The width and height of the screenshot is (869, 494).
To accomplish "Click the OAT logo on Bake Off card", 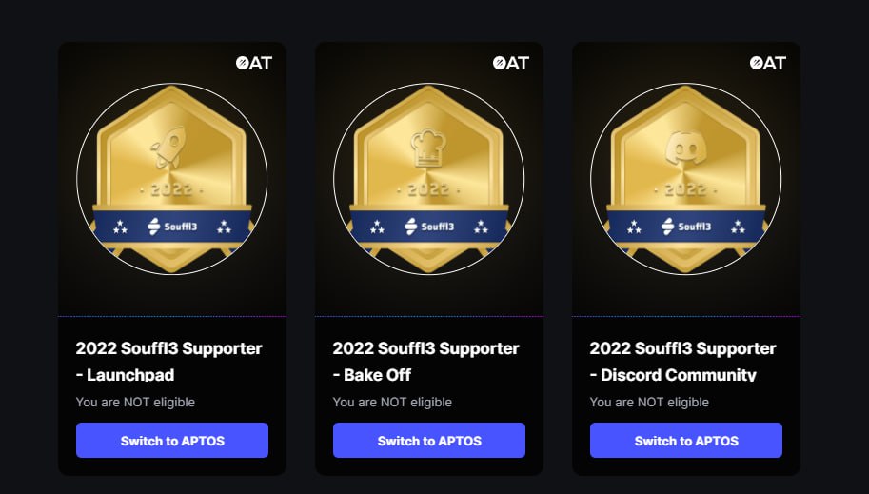I will point(510,63).
